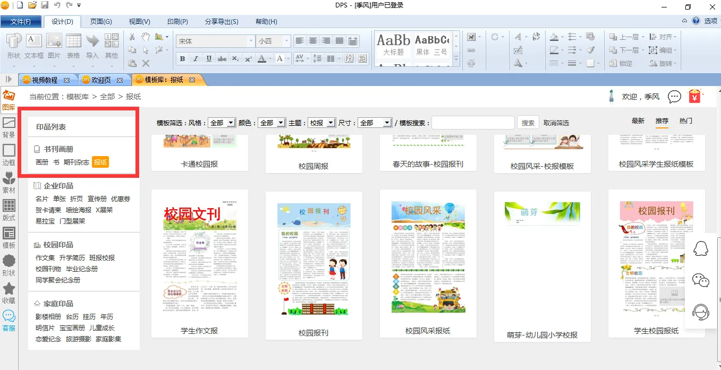The width and height of the screenshot is (721, 370).
Task: Click the message bubble icon near username
Action: click(x=674, y=97)
